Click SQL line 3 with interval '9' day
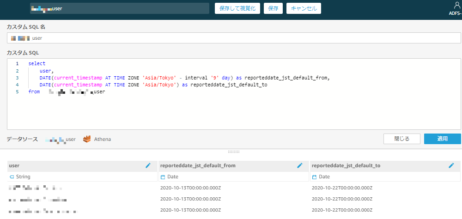 pos(184,78)
